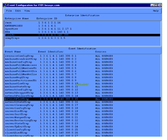Open the View menu
Screen dimensions: 167x140
pyautogui.click(x=27, y=11)
